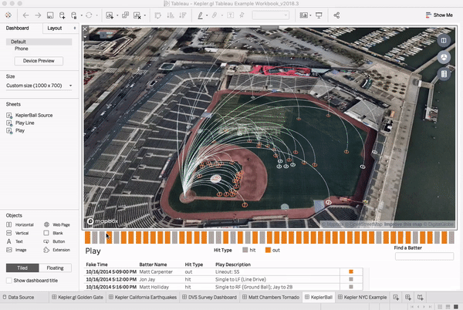Save the workbook with the save icon
The image size is (463, 310).
click(x=50, y=15)
